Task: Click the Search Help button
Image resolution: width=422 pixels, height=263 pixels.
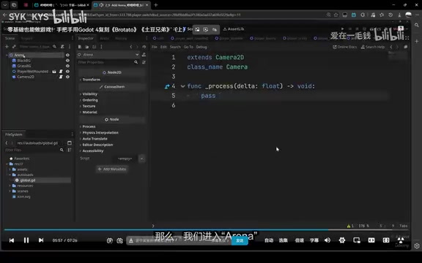Action: tap(373, 47)
